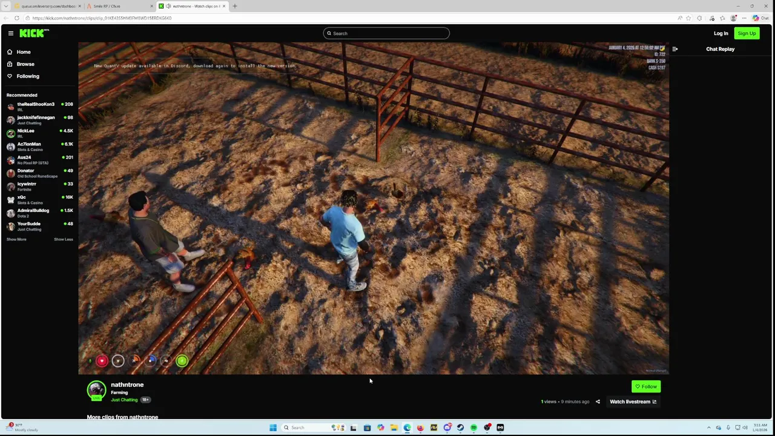The width and height of the screenshot is (775, 436).
Task: Add page to favorites star
Action: [688, 18]
